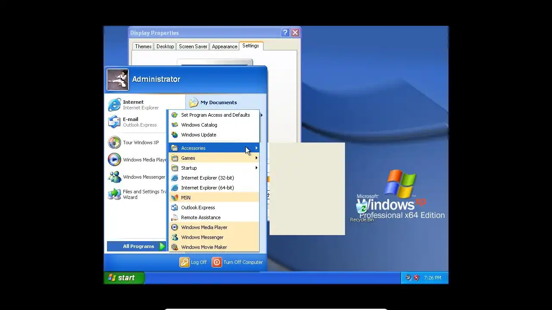Launch Tour Windows XP icon
The image size is (552, 310).
pyautogui.click(x=114, y=143)
